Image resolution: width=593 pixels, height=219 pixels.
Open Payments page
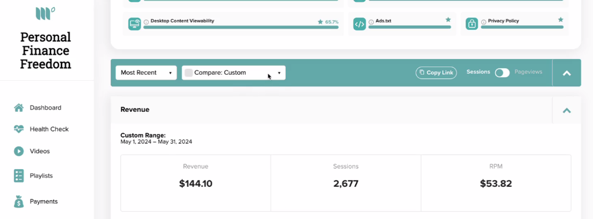point(44,201)
